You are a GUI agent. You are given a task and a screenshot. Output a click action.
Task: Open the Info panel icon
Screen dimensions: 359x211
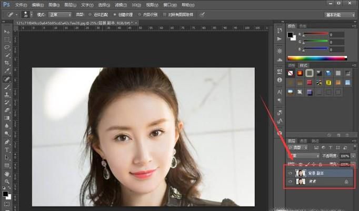point(280,80)
